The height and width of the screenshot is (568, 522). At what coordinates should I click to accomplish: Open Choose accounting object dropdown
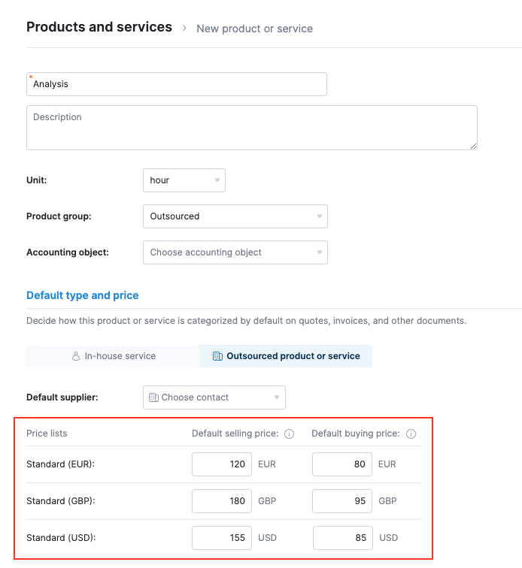point(235,252)
